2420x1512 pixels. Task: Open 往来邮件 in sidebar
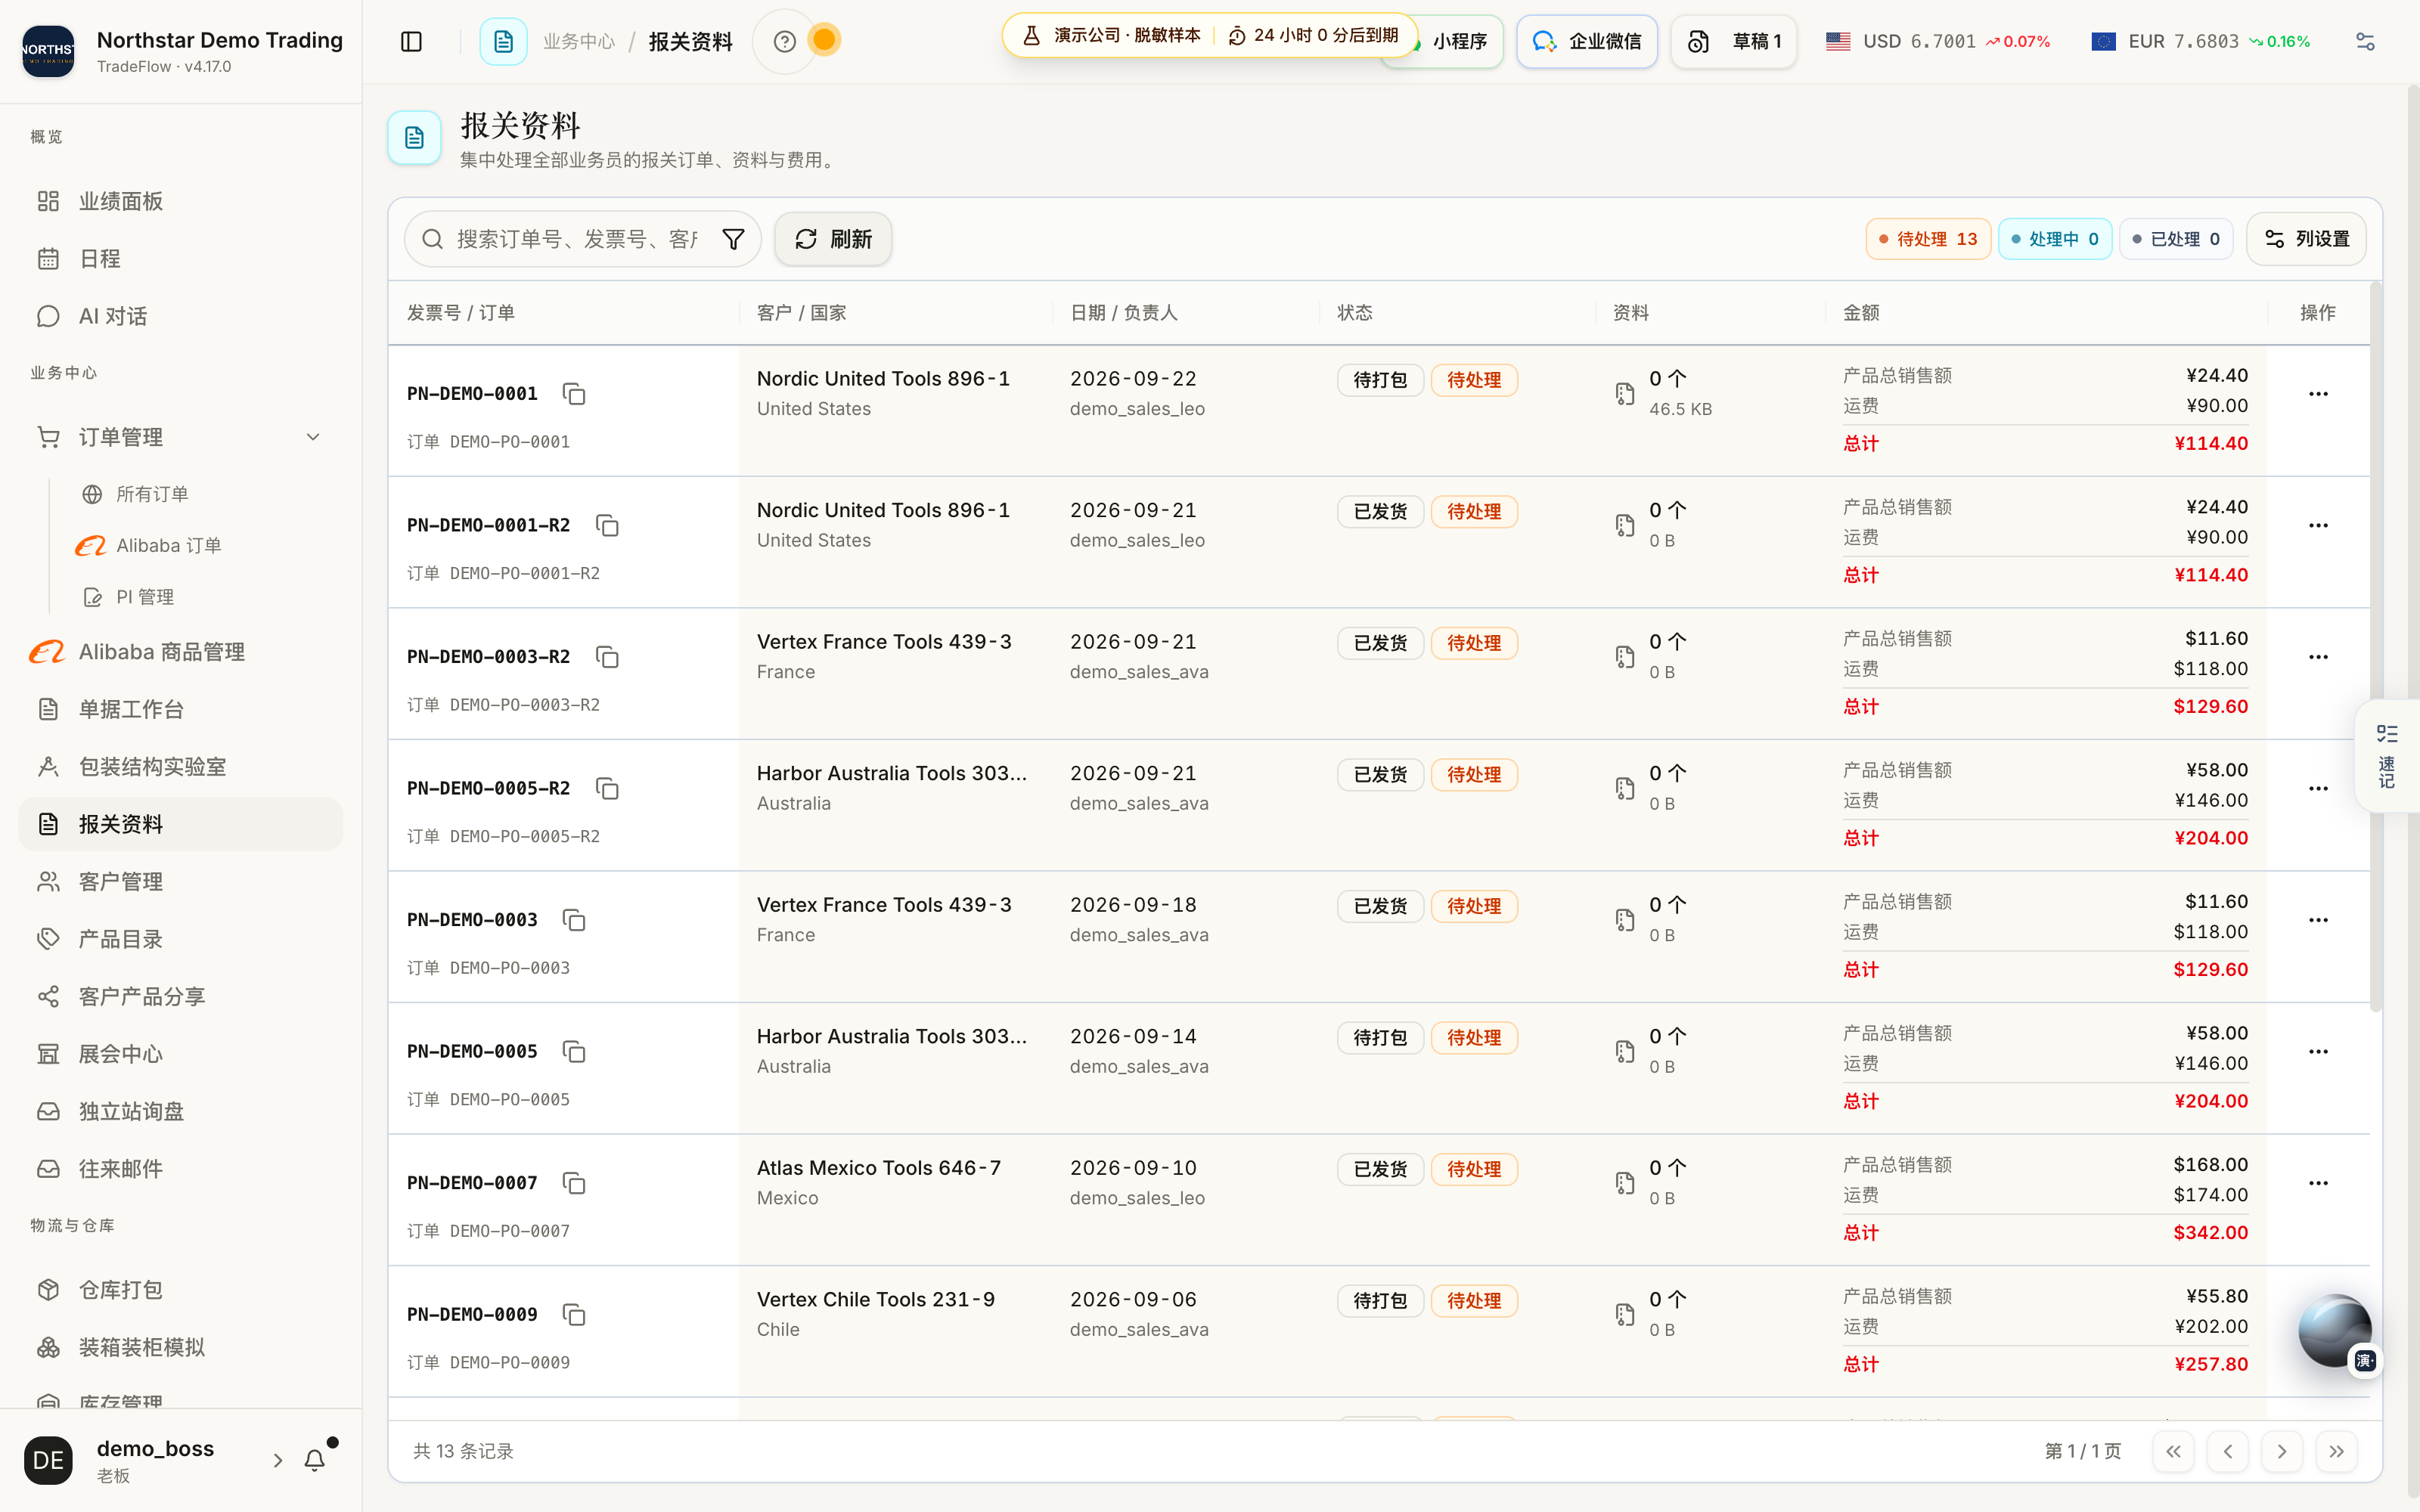point(180,1169)
